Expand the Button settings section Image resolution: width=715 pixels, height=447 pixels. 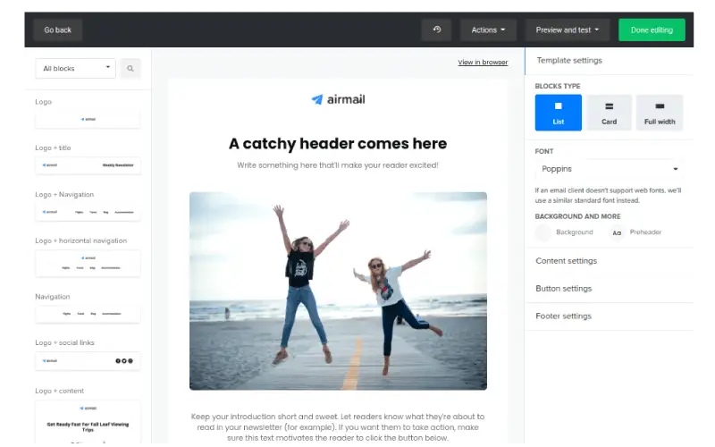point(563,289)
